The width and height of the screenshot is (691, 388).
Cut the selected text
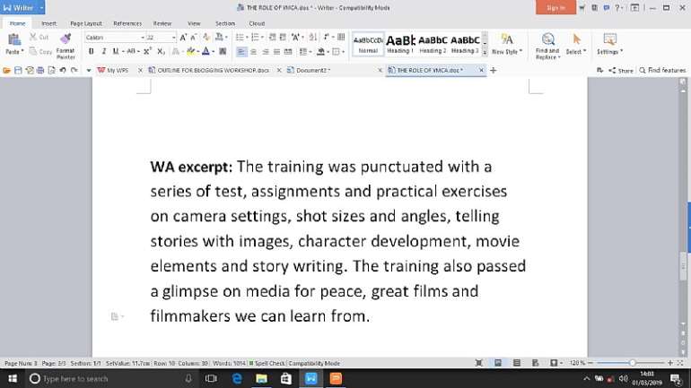pos(39,38)
